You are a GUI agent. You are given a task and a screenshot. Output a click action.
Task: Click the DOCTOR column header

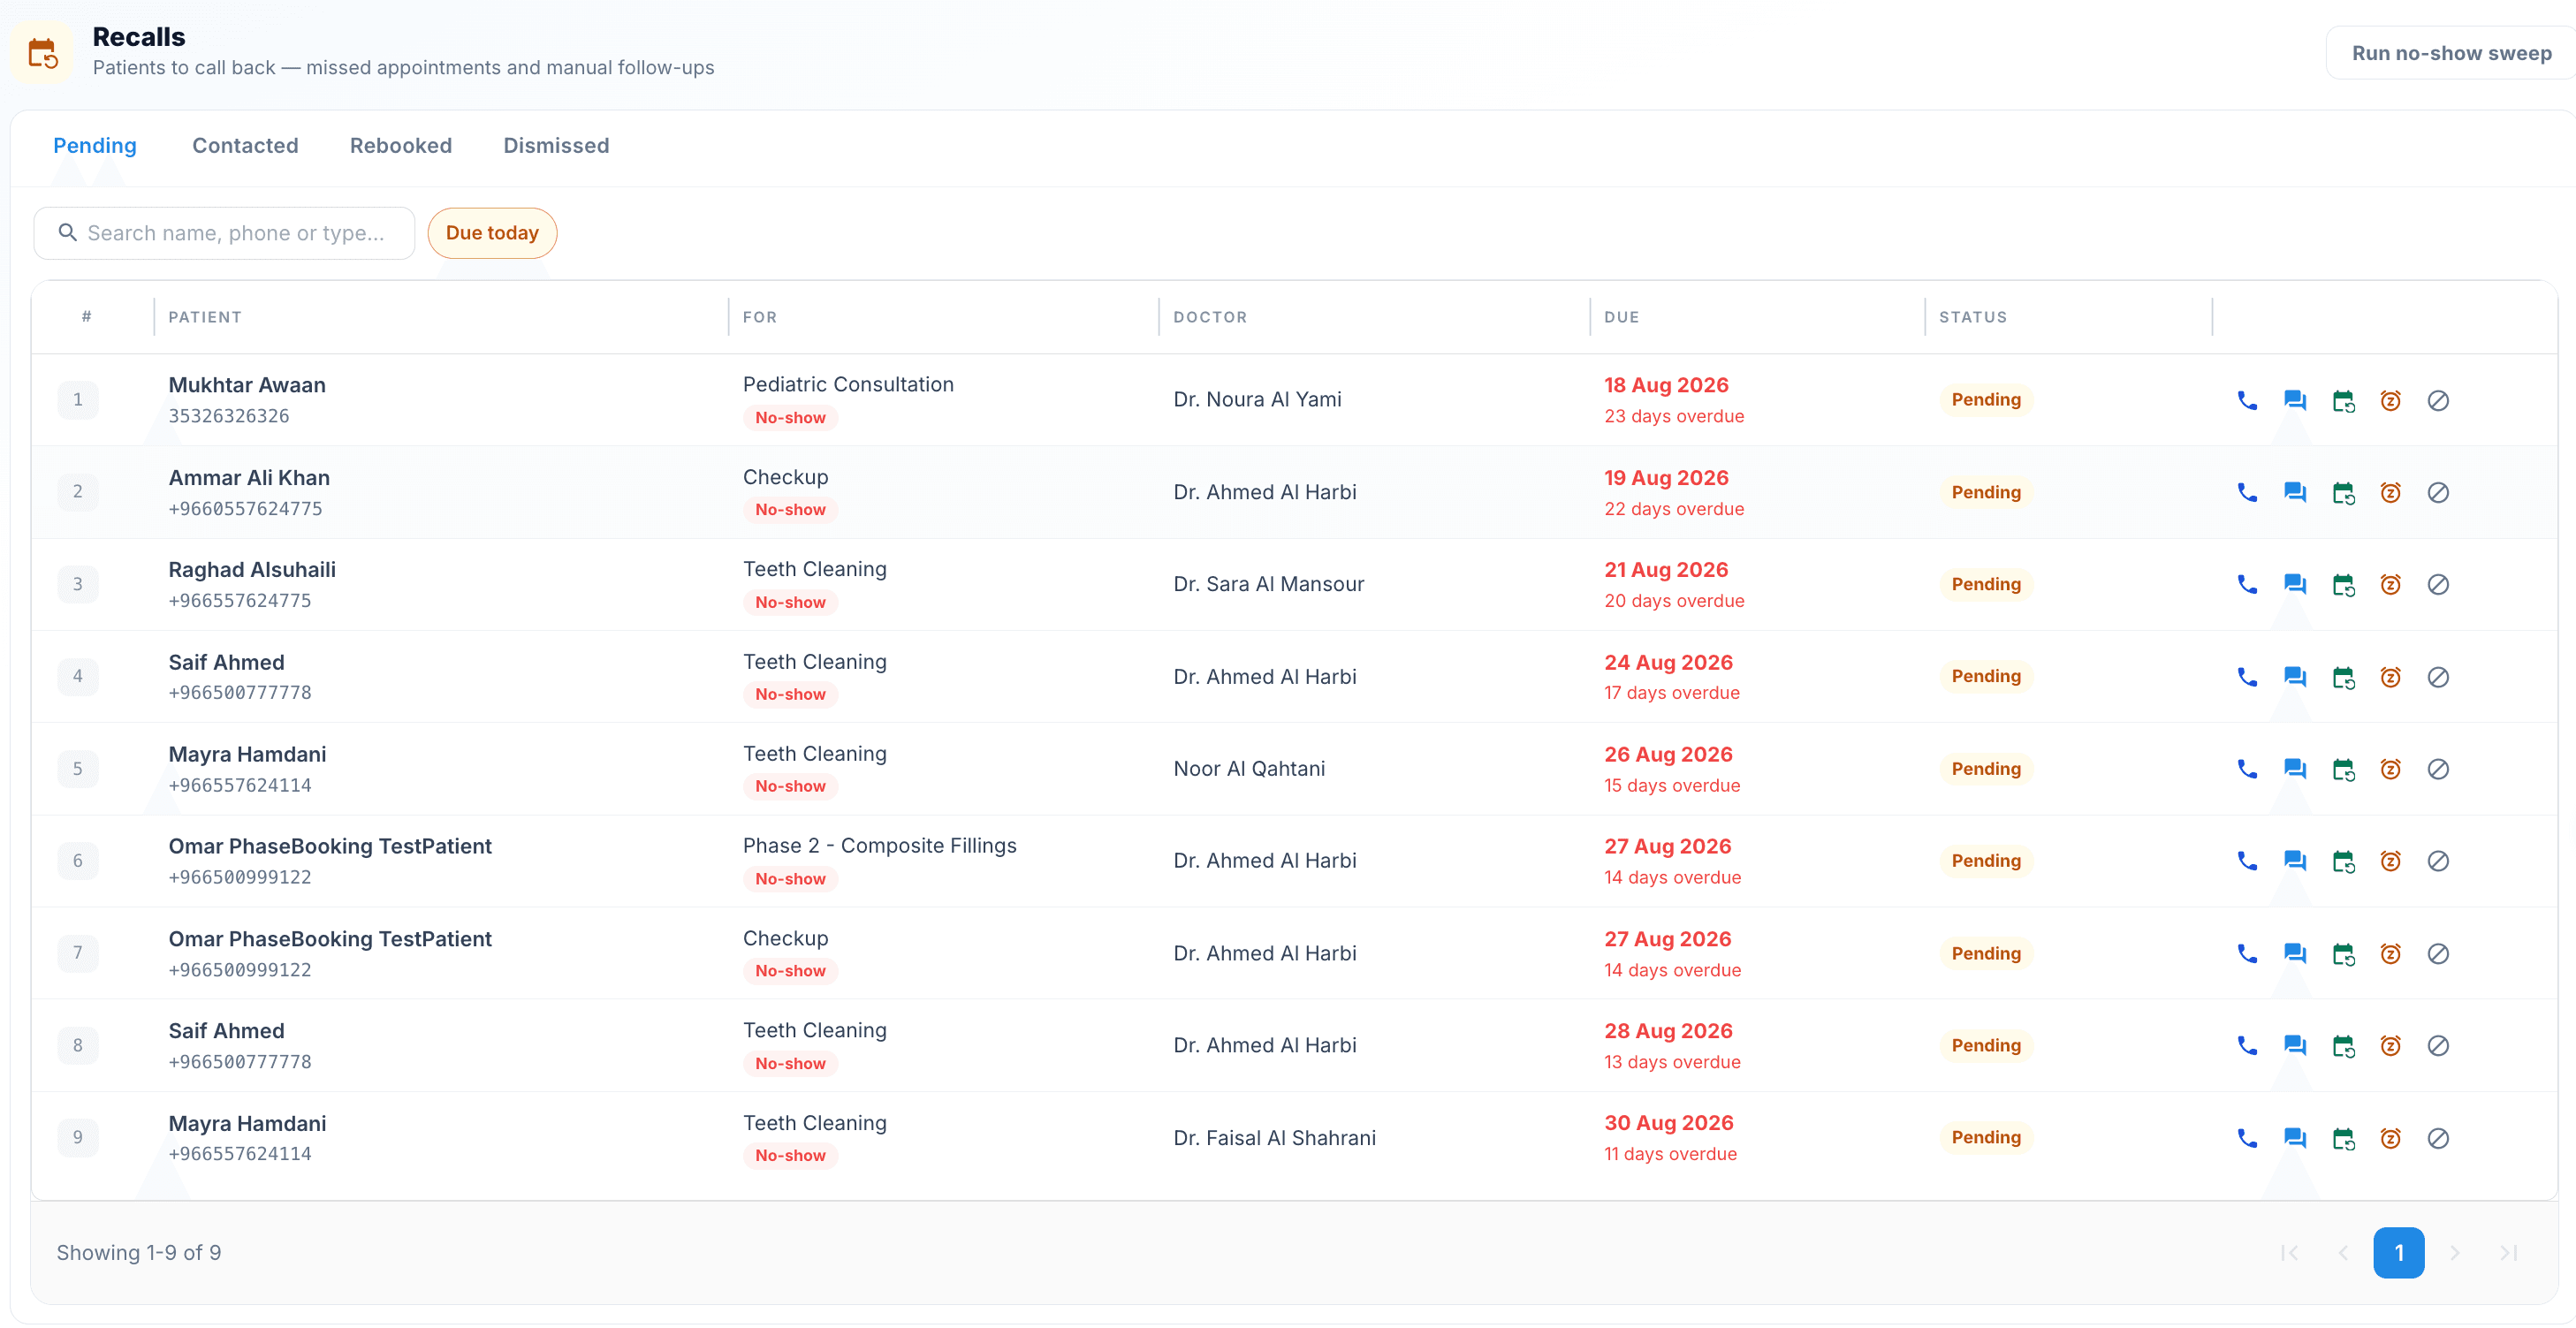(x=1210, y=317)
